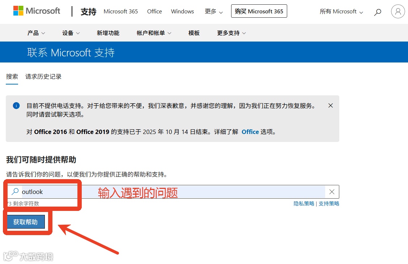The image size is (408, 264).
Task: Click into the outlook problem input field
Action: click(x=173, y=192)
